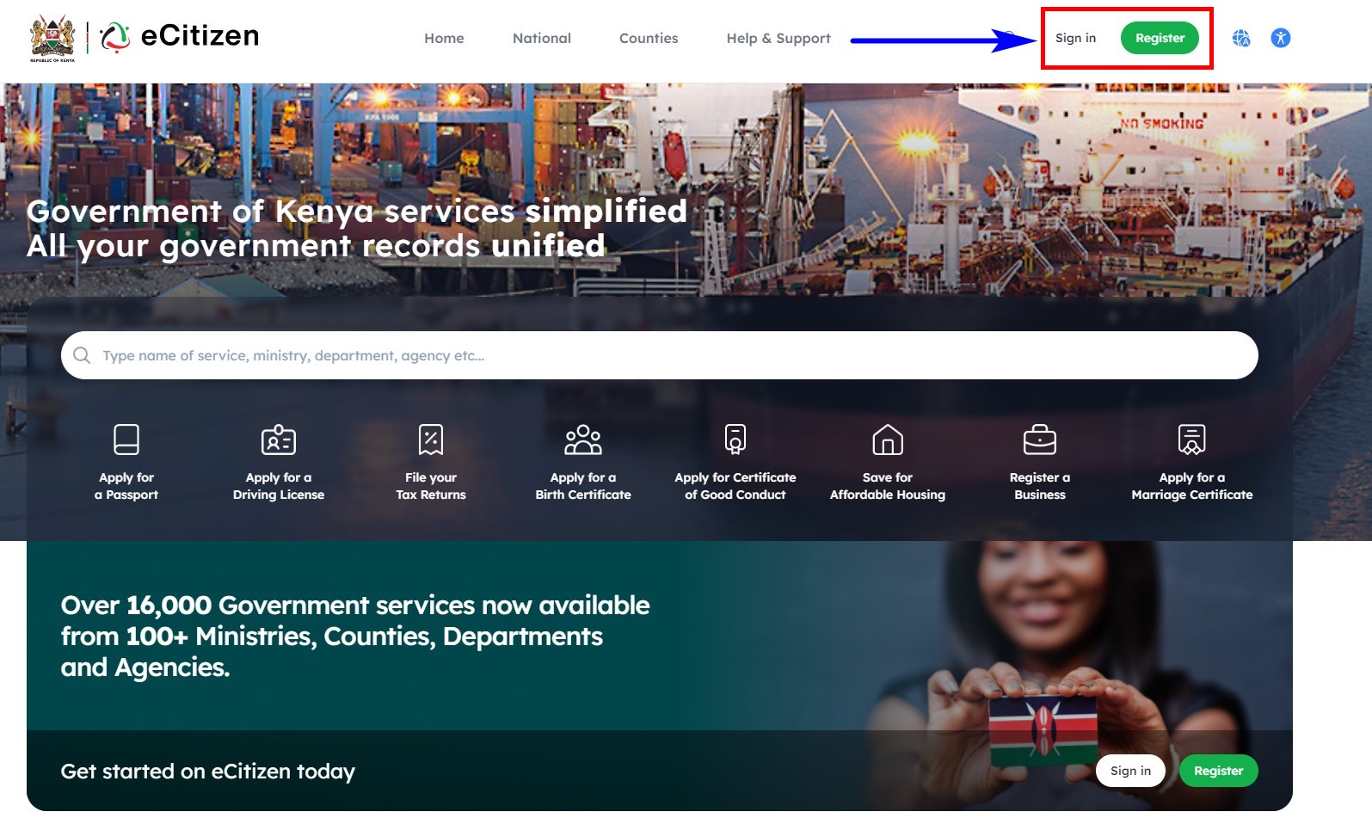Click Sign in link in header

[1075, 38]
